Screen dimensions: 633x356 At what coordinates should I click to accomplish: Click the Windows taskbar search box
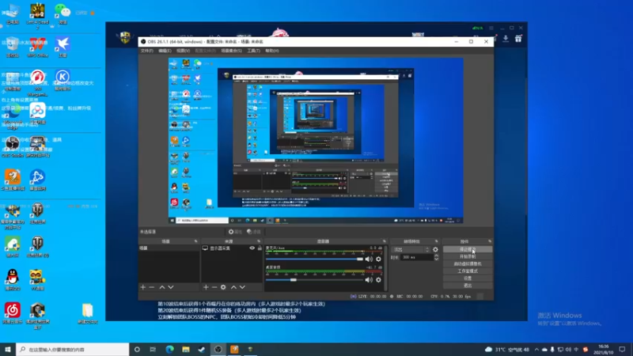(73, 349)
